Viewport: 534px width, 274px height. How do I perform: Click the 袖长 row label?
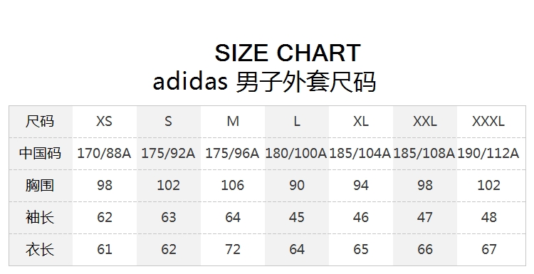[40, 217]
